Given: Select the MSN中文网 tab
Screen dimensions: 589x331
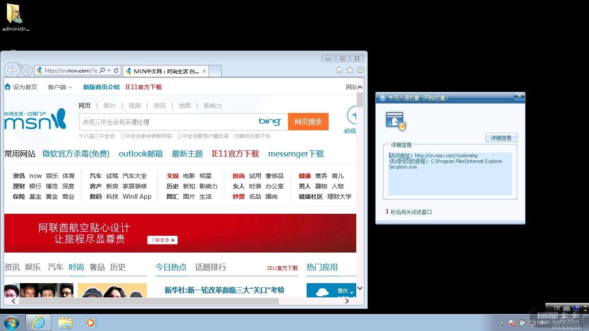Looking at the screenshot, I should click(166, 71).
